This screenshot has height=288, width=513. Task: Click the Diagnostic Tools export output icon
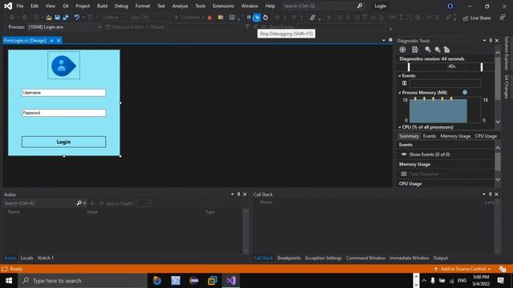click(415, 50)
